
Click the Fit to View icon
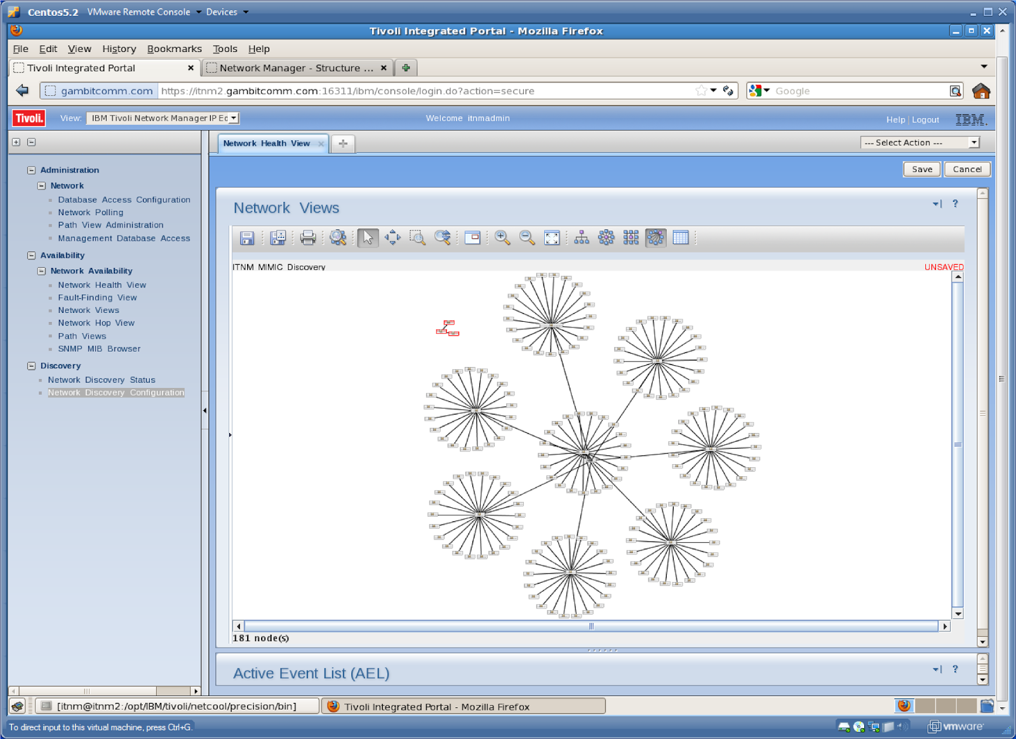point(552,238)
